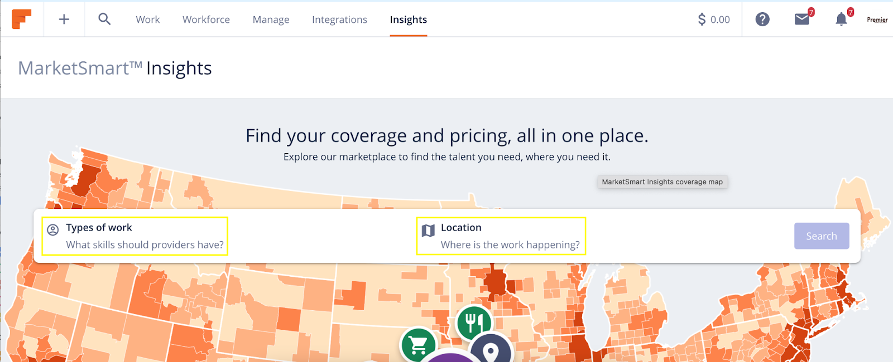Open search with the magnifier icon
The width and height of the screenshot is (893, 362).
[104, 19]
